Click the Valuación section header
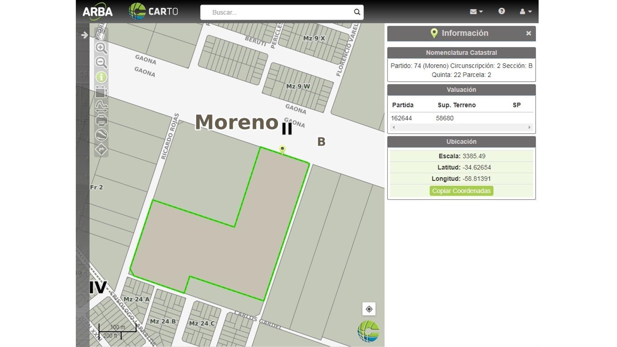617x347 pixels. pyautogui.click(x=461, y=90)
